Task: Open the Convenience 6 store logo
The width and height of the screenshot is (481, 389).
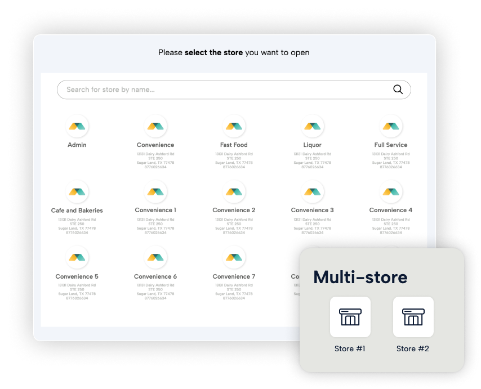Action: click(x=155, y=257)
